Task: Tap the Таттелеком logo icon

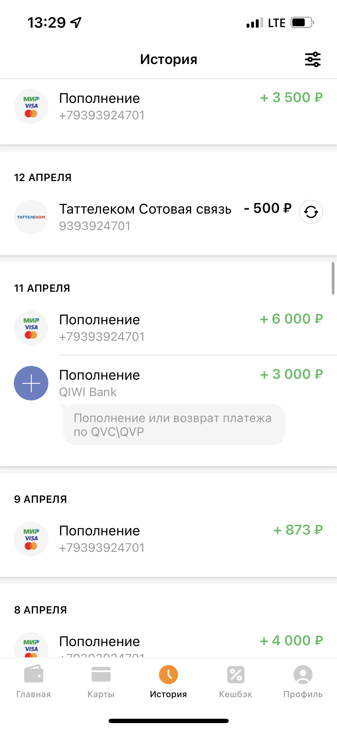Action: click(x=31, y=217)
